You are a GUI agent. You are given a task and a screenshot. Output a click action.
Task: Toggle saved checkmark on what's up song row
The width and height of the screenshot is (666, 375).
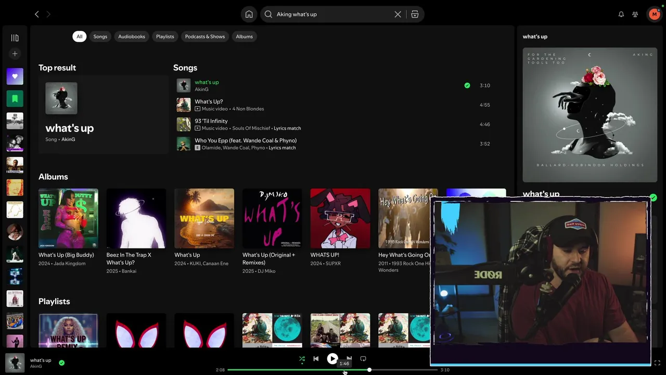click(467, 85)
